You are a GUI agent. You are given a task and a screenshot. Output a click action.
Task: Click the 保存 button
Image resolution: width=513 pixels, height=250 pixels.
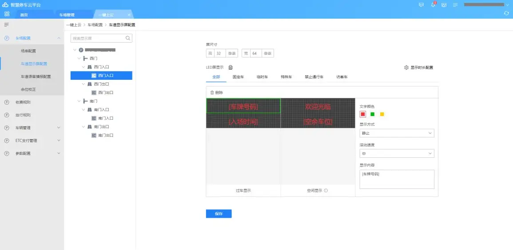pos(219,214)
